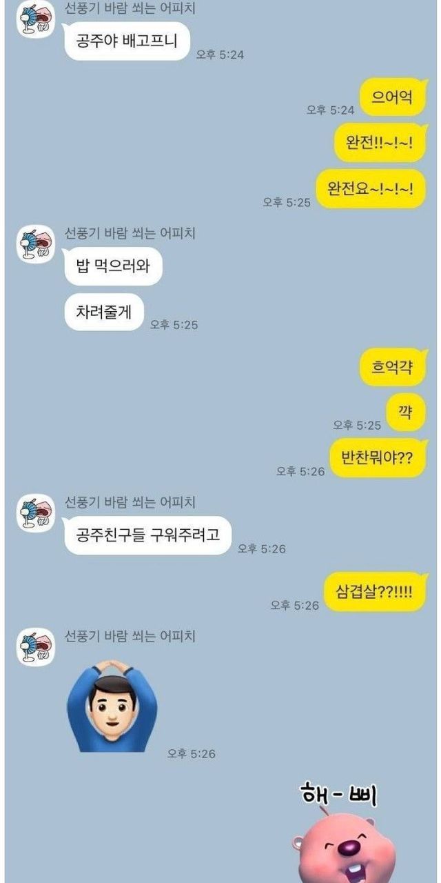Select the yellow '흐억걐' bubble

click(393, 366)
